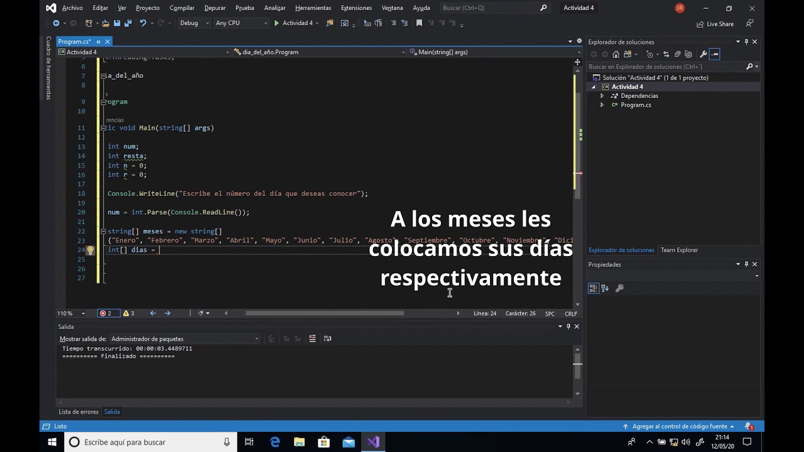Screen dimensions: 804x452
Task: Switch to the Team Explorer tab
Action: [679, 250]
